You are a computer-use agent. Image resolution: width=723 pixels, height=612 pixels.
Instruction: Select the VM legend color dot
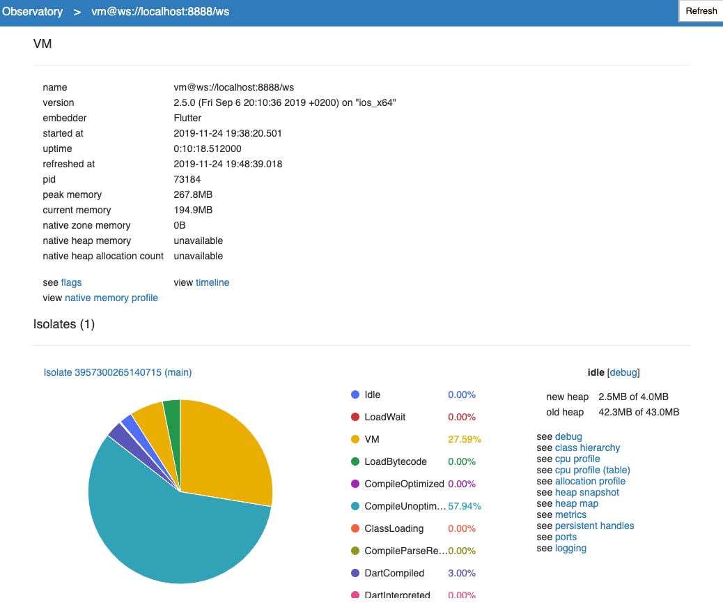(355, 439)
